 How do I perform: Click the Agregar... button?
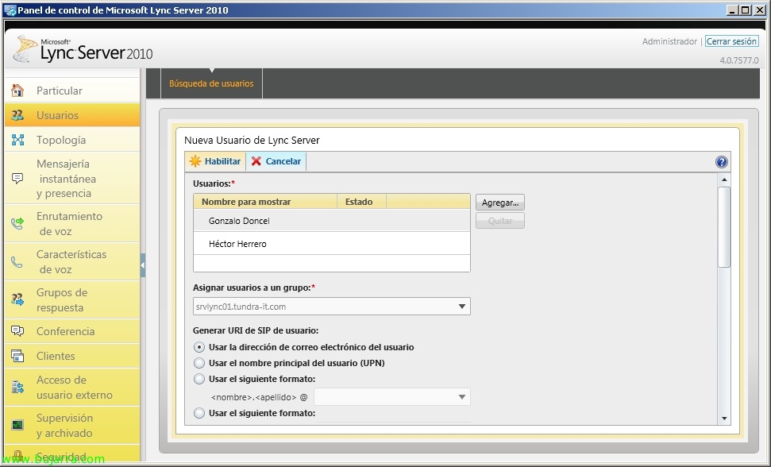tap(500, 203)
